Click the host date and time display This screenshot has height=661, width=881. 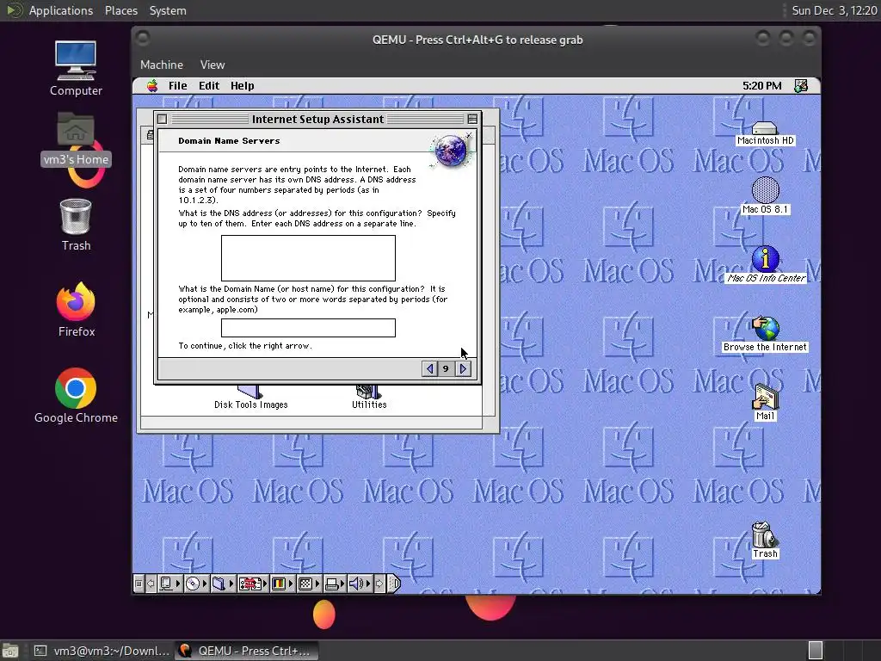coord(834,10)
